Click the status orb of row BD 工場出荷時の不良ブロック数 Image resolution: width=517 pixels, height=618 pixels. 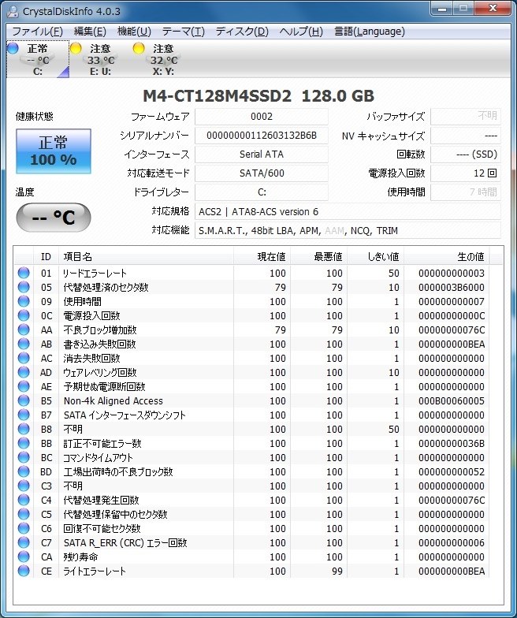click(24, 471)
